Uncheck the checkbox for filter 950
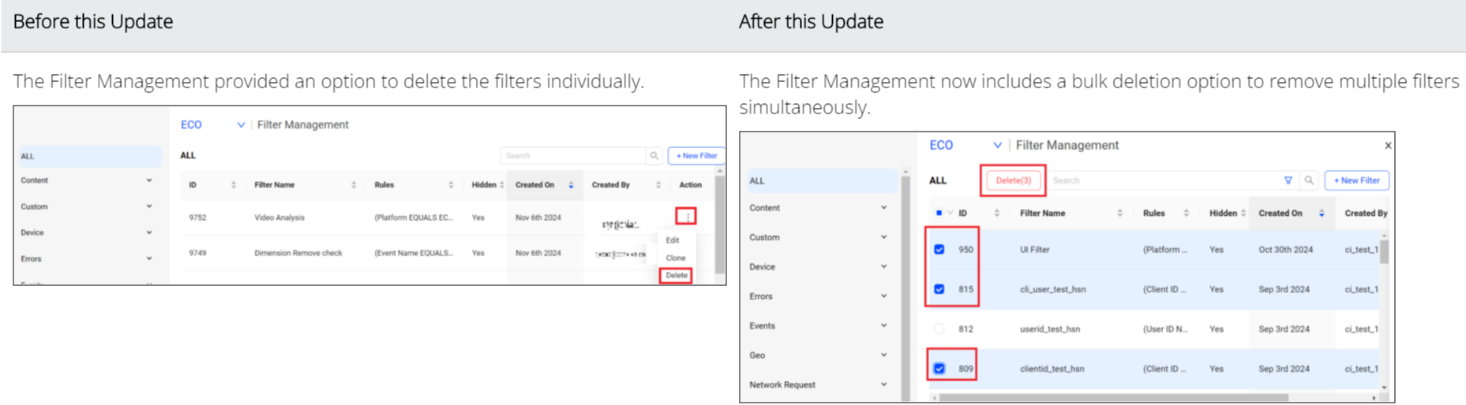Screen dimensions: 1466x405 coord(939,250)
